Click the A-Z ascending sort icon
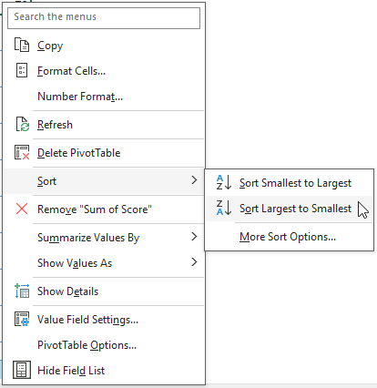This screenshot has height=388, width=377. [224, 182]
